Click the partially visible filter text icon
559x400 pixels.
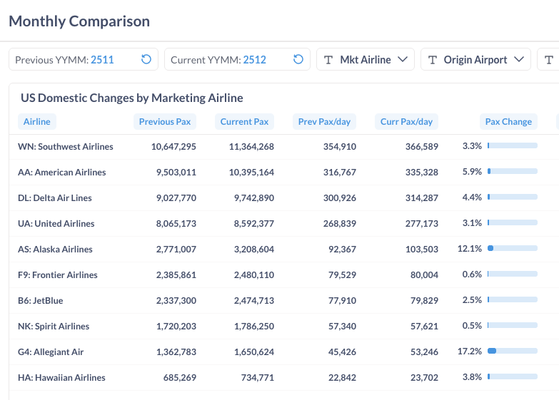[548, 60]
